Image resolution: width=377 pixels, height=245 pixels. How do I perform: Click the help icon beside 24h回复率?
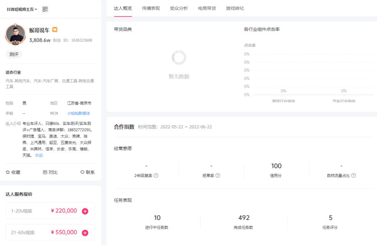pos(156,175)
